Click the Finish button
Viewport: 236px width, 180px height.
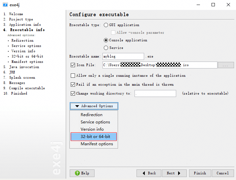[200, 173]
